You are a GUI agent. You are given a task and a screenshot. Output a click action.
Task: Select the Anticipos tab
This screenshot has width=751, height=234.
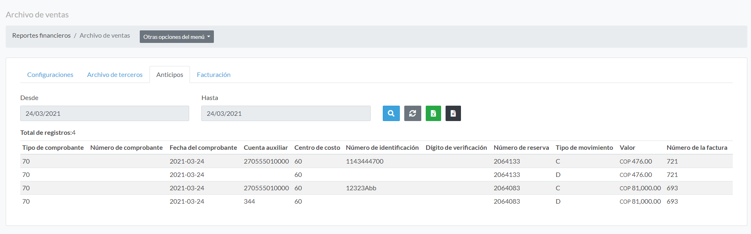pos(170,75)
